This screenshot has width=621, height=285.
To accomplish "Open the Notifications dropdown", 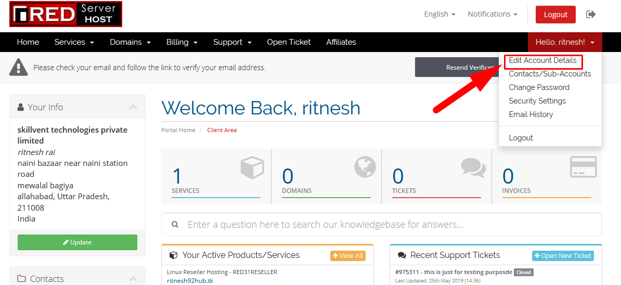I will pos(493,14).
